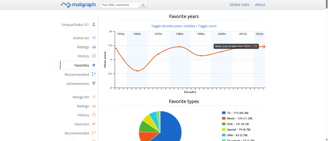Click the '1960s' decade label
The image size is (328, 141).
[137, 34]
